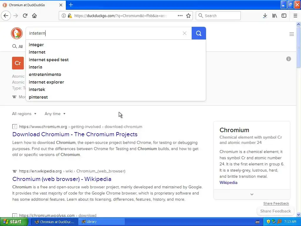
Task: Click the padlock warning icon in address bar
Action: [70, 16]
